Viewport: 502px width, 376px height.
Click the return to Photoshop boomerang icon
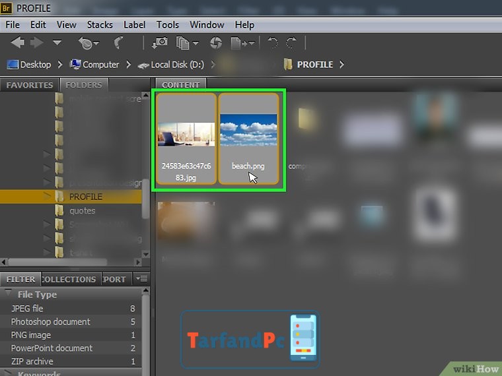point(119,43)
